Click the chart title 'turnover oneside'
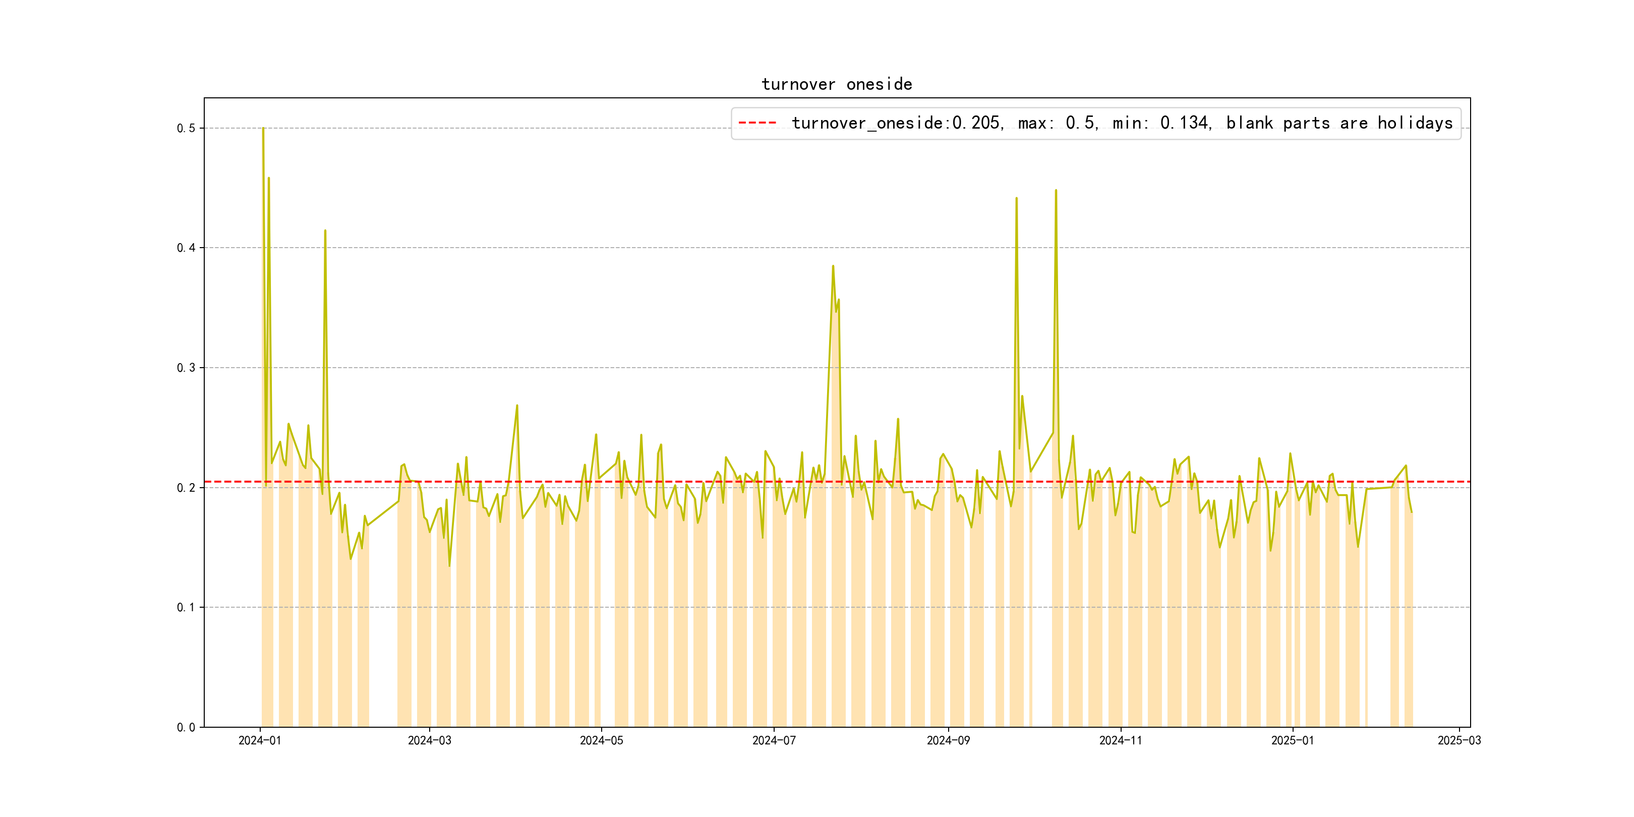 pyautogui.click(x=836, y=84)
